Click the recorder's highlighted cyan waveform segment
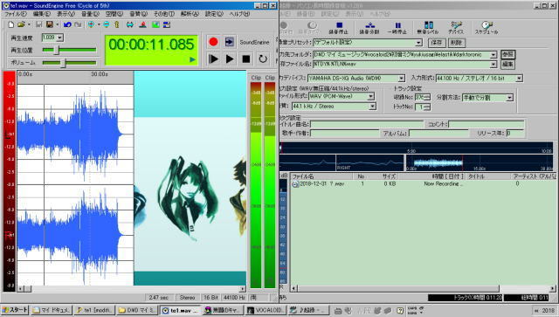This screenshot has width=559, height=317. coord(438,163)
